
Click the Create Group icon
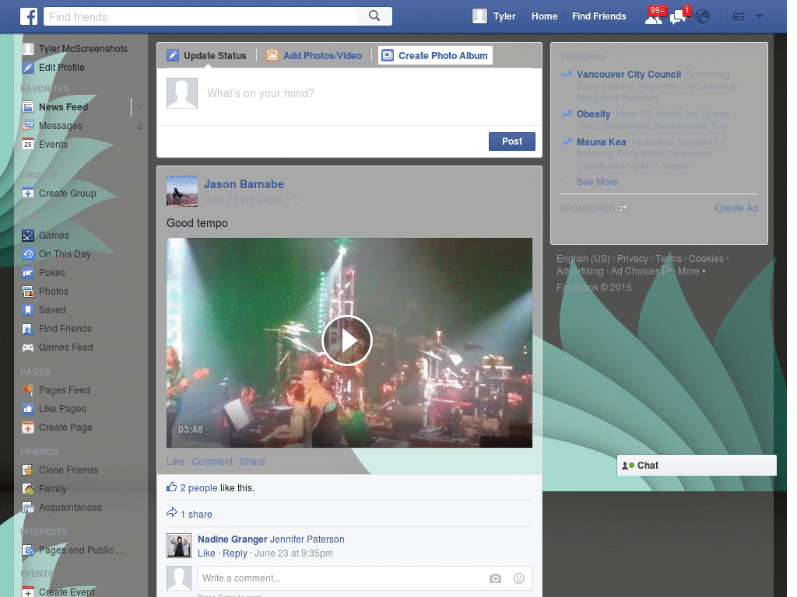pos(28,194)
